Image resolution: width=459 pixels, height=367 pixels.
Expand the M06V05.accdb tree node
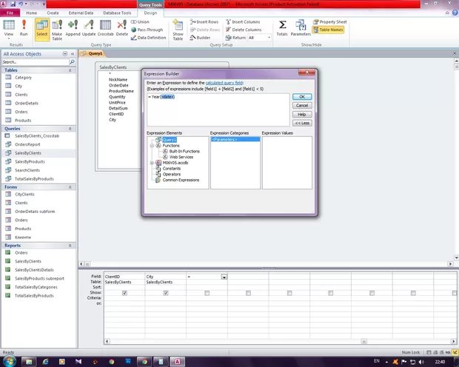(151, 162)
